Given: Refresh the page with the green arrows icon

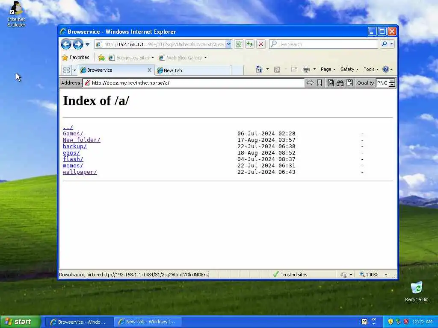Looking at the screenshot, I should 250,44.
